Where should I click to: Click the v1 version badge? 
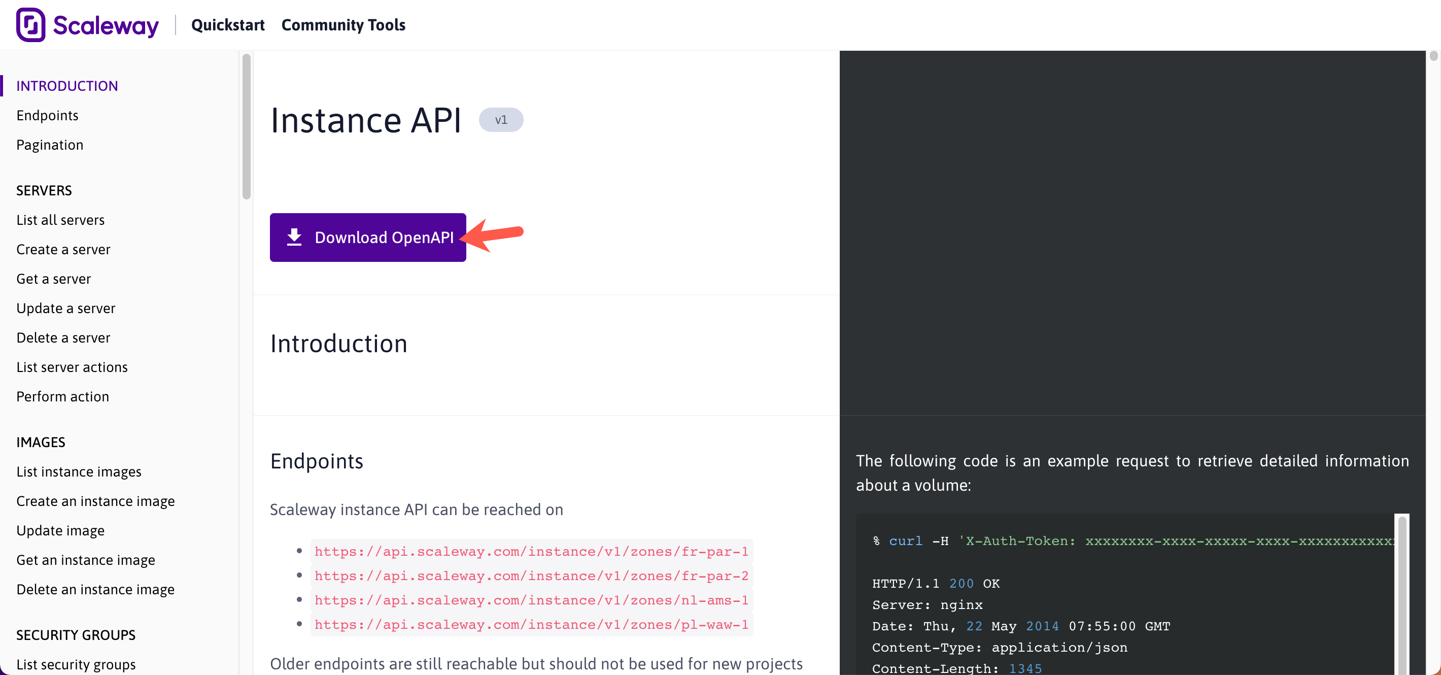point(501,120)
